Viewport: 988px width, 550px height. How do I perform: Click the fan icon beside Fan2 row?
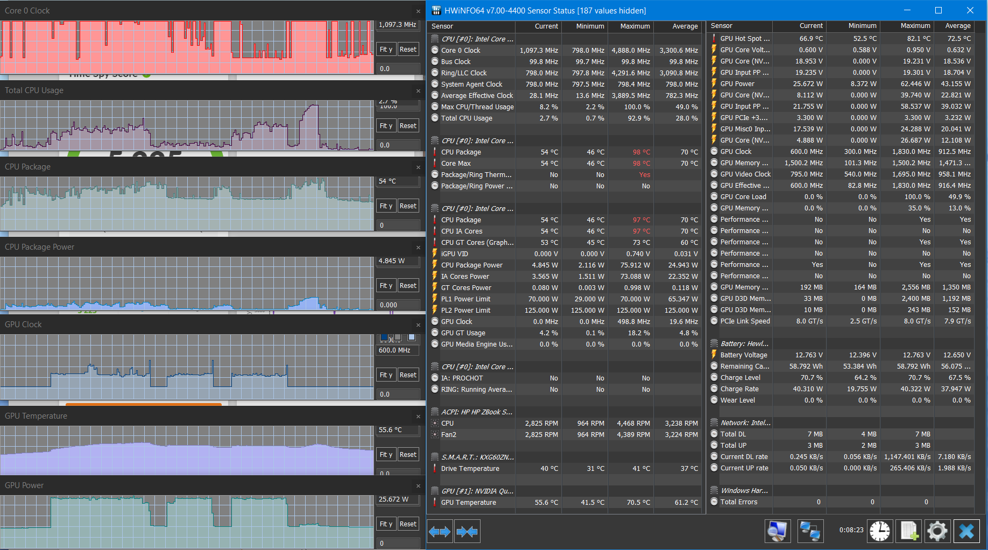pos(435,434)
